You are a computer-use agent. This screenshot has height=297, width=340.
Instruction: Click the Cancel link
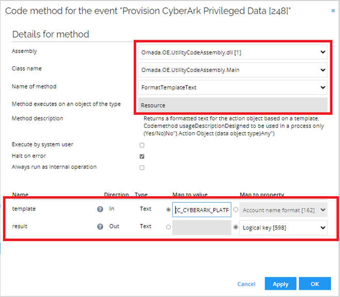tap(246, 284)
